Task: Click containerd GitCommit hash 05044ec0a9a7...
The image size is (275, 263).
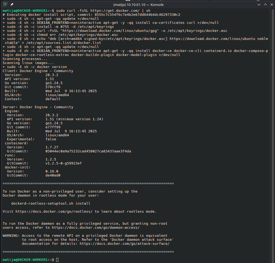Action: click(88, 151)
